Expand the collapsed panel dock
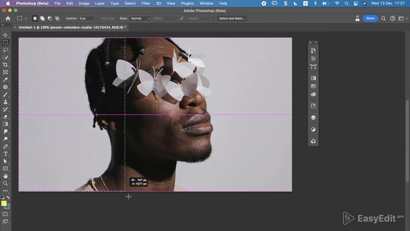 pyautogui.click(x=316, y=42)
